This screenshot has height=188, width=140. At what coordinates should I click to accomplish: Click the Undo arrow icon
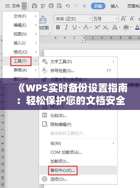[68, 6]
